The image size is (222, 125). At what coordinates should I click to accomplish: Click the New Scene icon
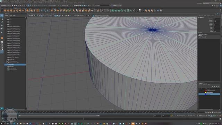pyautogui.click(x=12, y=6)
